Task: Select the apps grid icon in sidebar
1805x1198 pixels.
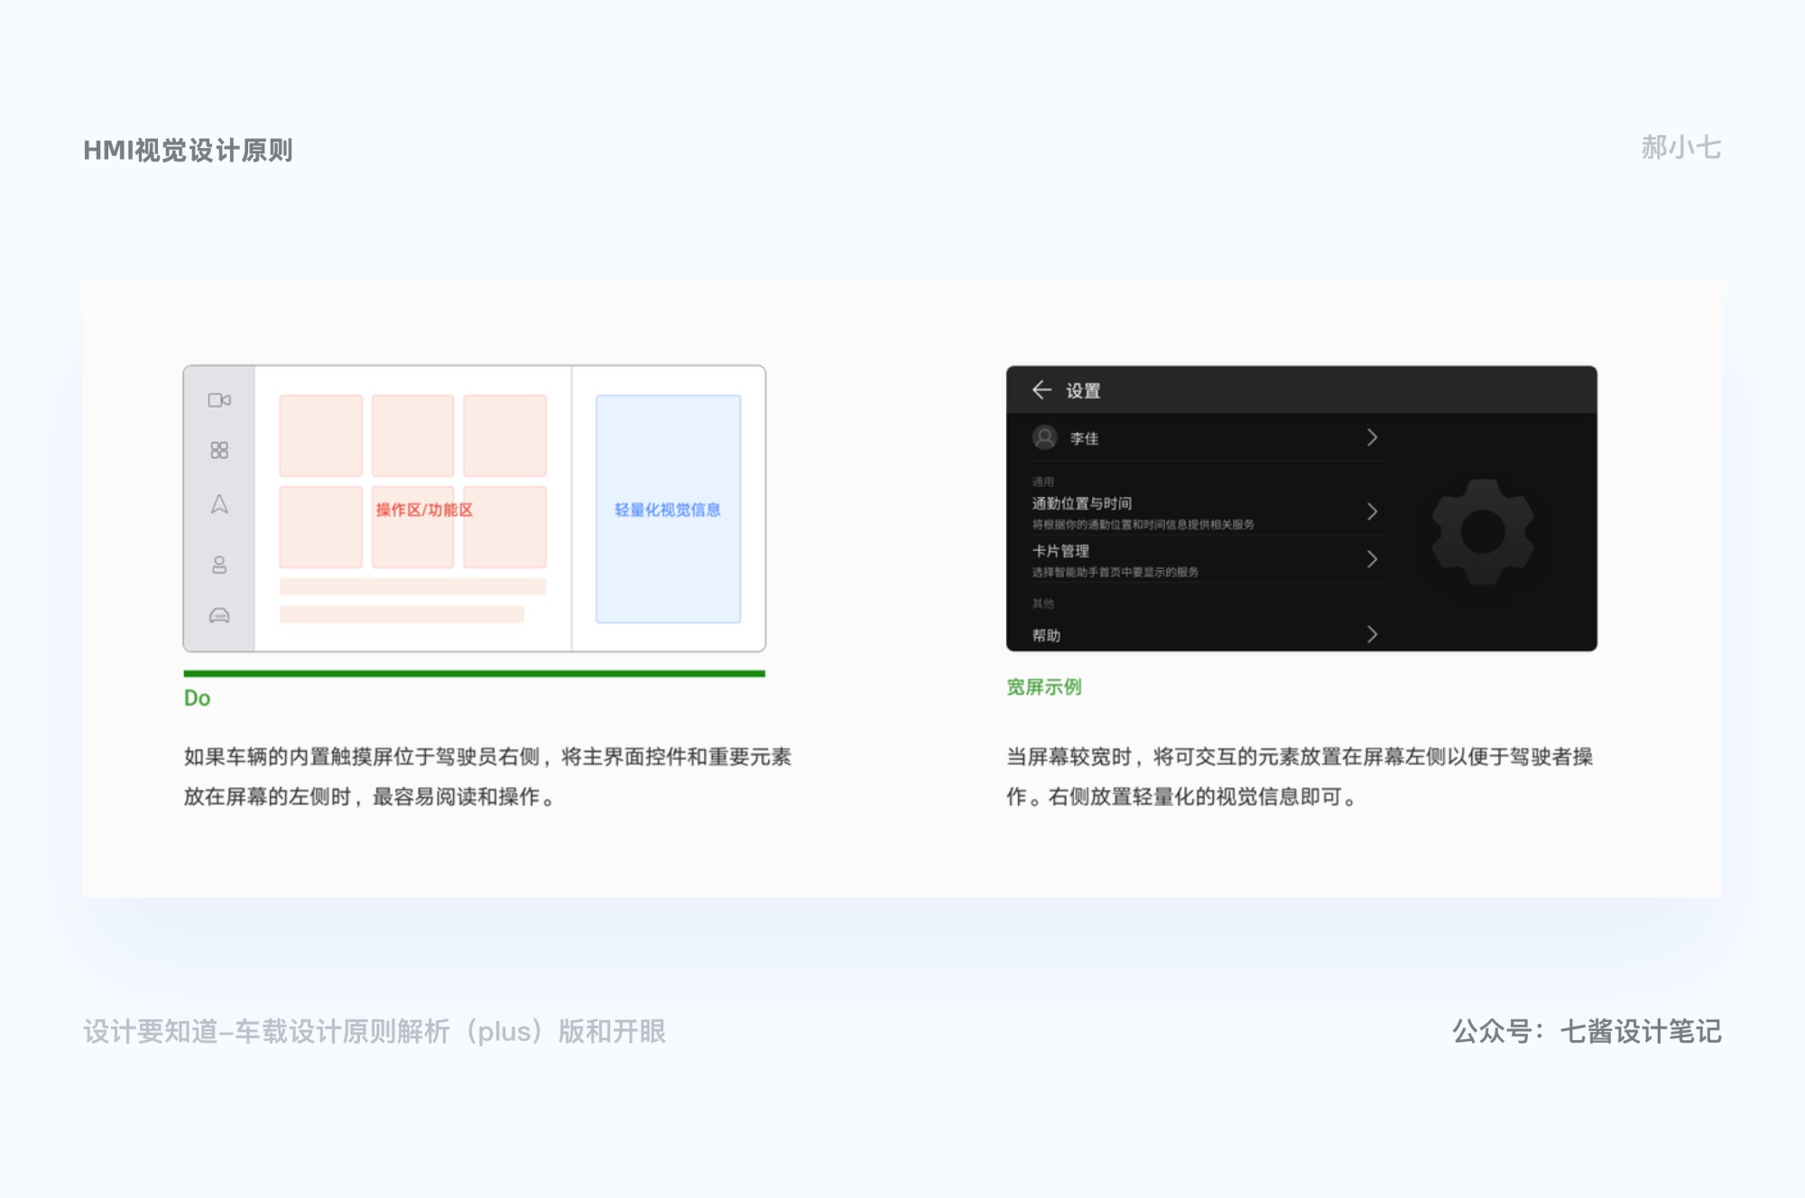Action: click(219, 450)
